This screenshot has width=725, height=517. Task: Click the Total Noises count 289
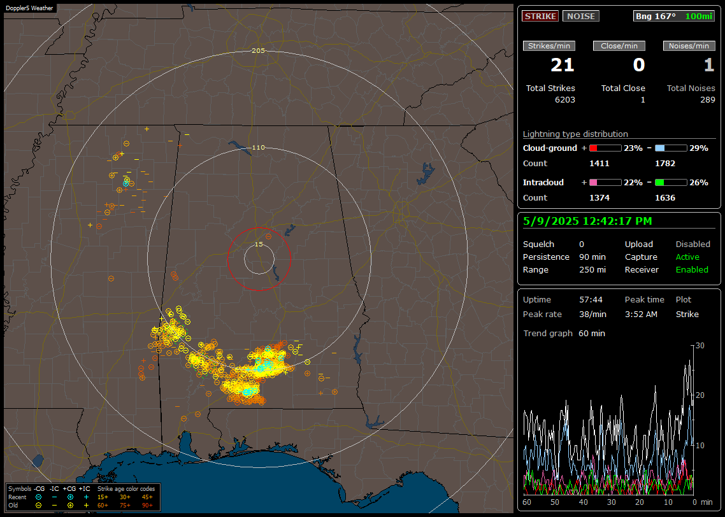click(x=708, y=100)
